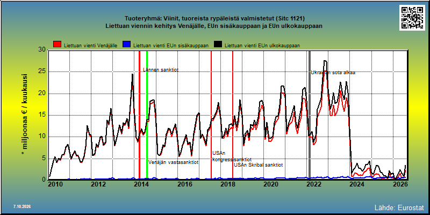Click the y-axis value 5
Screen dimensions: 430x215
pos(44,158)
